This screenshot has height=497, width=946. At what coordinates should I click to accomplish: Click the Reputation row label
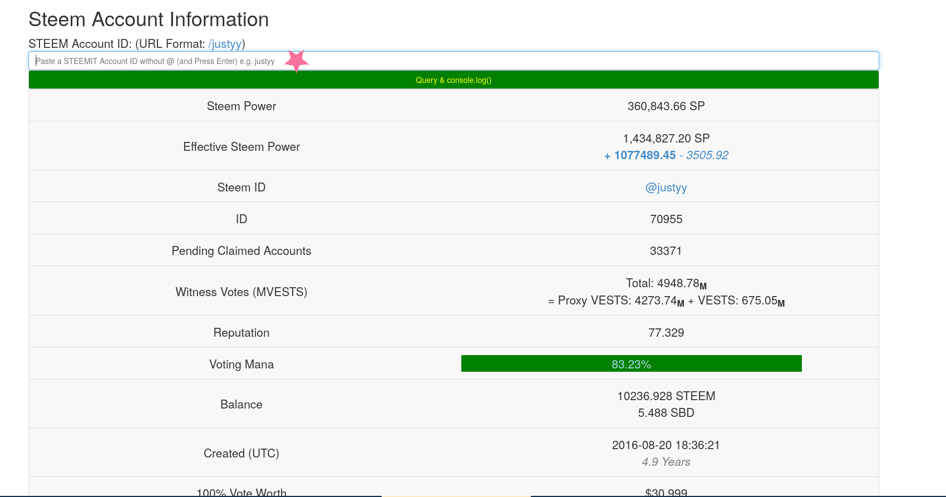click(242, 333)
